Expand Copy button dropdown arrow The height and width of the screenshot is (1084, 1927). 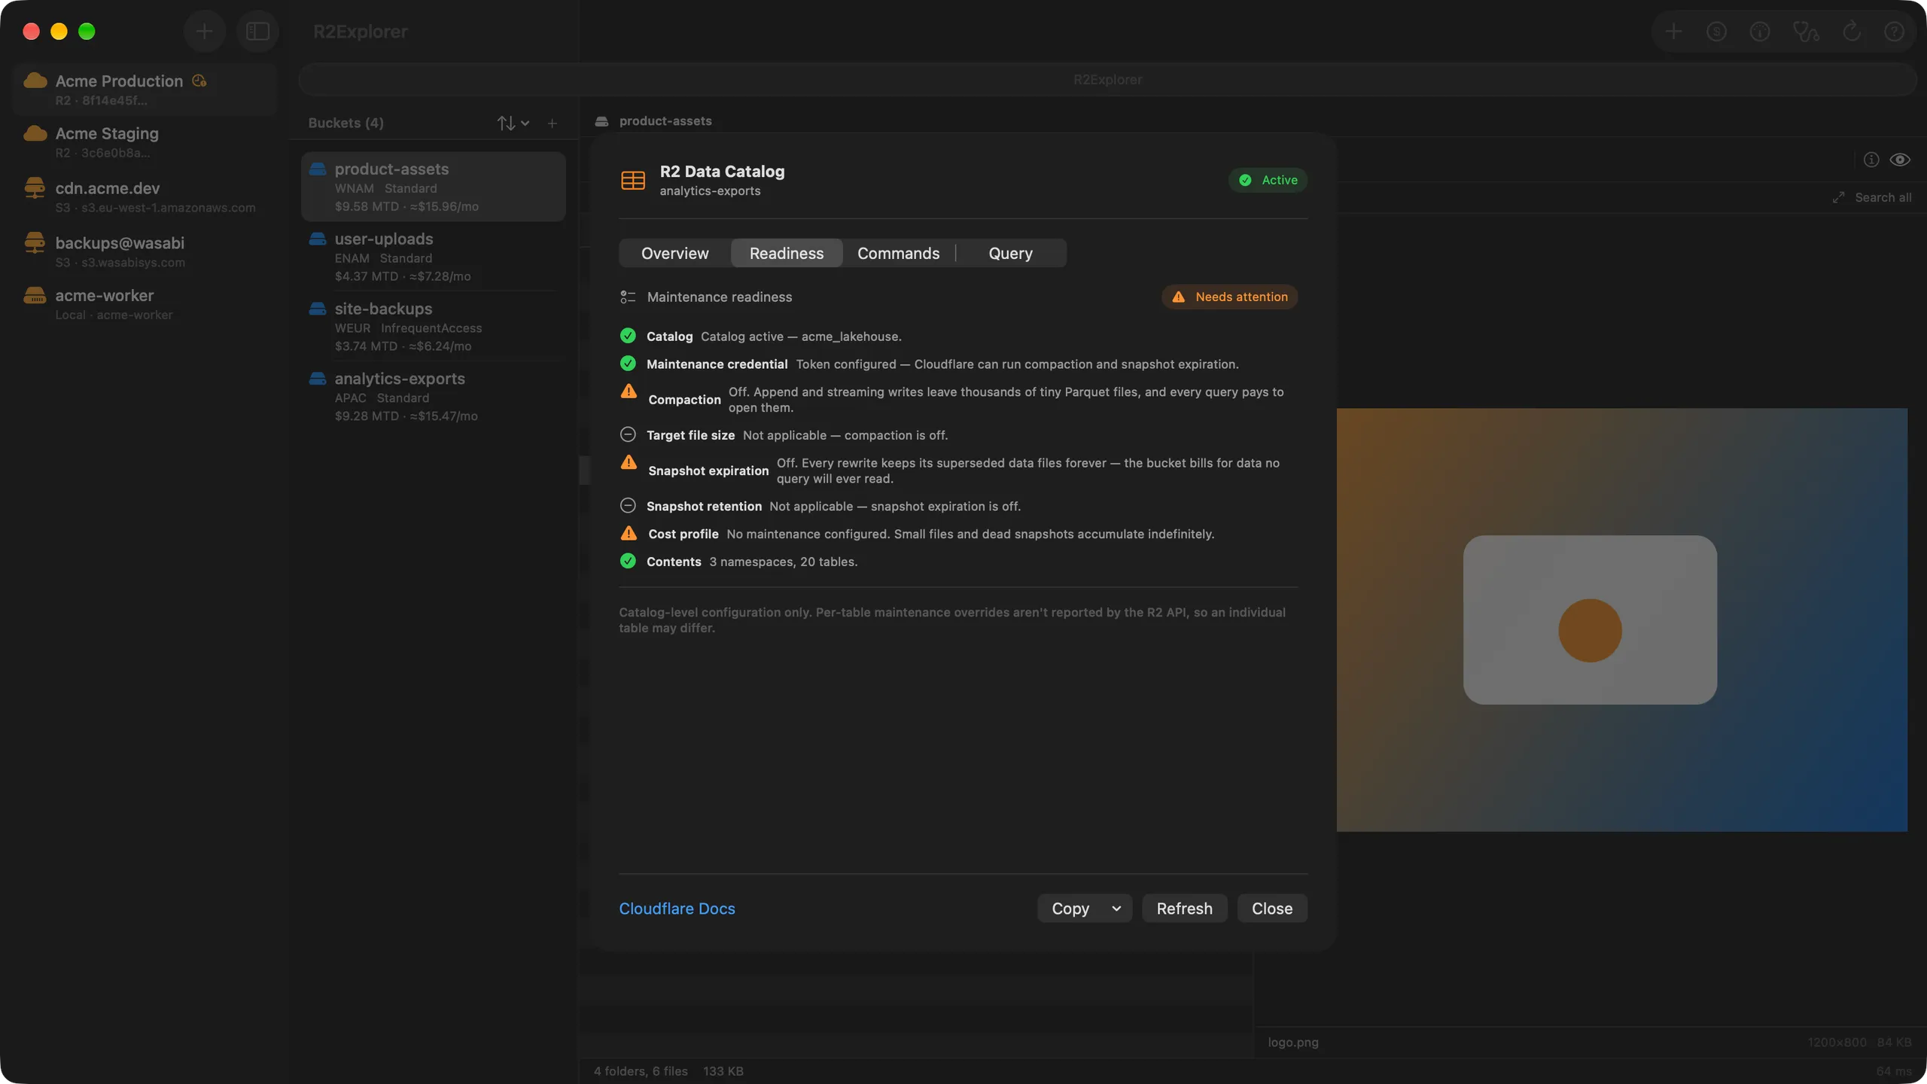pyautogui.click(x=1116, y=909)
